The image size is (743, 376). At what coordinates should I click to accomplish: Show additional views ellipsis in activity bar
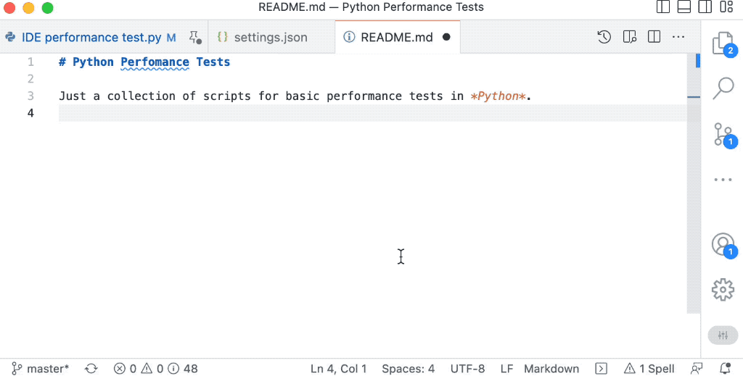pyautogui.click(x=723, y=180)
